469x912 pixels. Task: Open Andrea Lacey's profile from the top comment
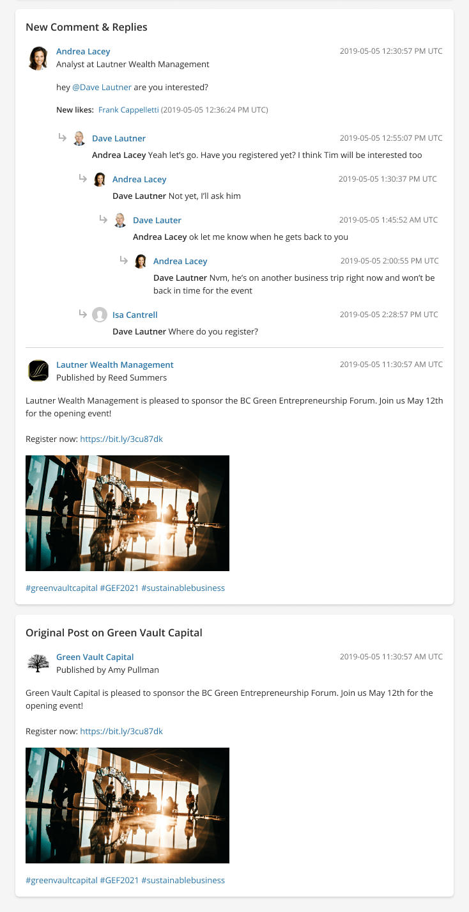coord(83,51)
